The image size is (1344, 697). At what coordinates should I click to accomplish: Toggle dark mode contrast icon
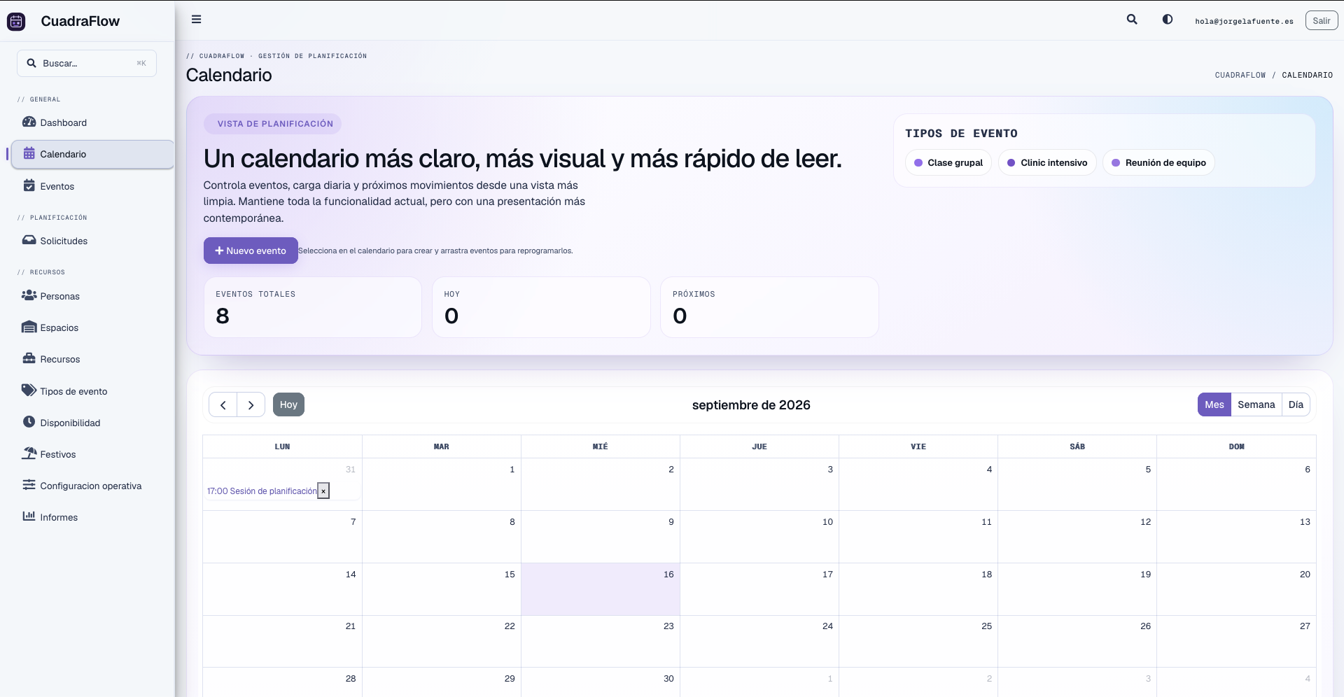(x=1168, y=20)
